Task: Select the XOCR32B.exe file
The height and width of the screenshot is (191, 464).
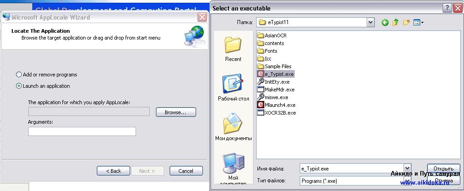Action: point(277,112)
